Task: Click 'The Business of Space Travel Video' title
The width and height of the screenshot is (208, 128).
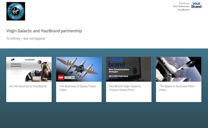Action: pyautogui.click(x=78, y=88)
